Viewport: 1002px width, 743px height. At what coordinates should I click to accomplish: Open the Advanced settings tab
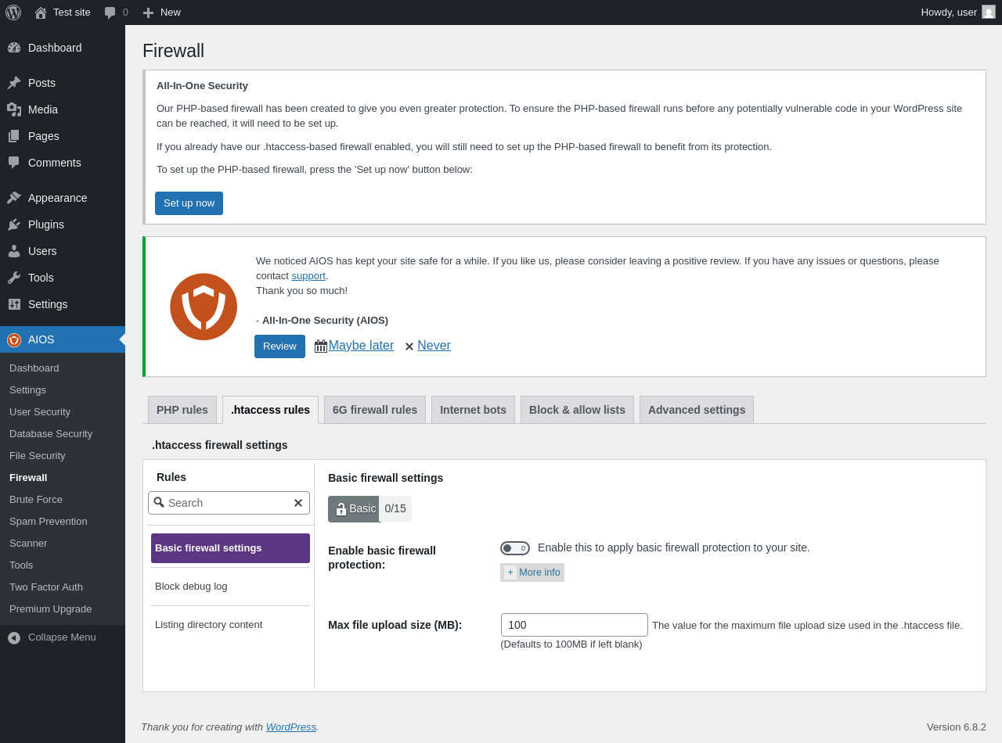click(x=697, y=410)
